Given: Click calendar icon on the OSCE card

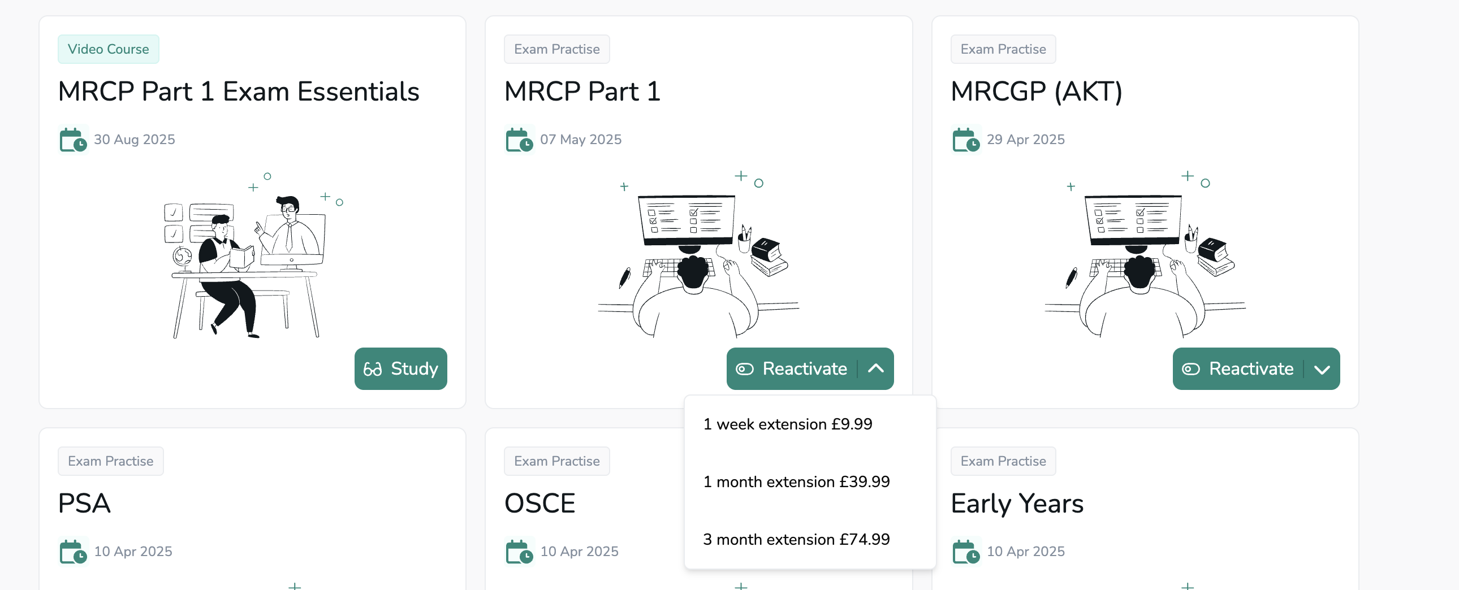Looking at the screenshot, I should coord(519,552).
